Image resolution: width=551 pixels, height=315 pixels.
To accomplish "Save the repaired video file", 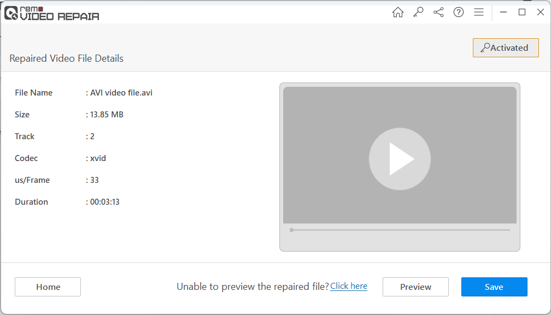I will [494, 287].
